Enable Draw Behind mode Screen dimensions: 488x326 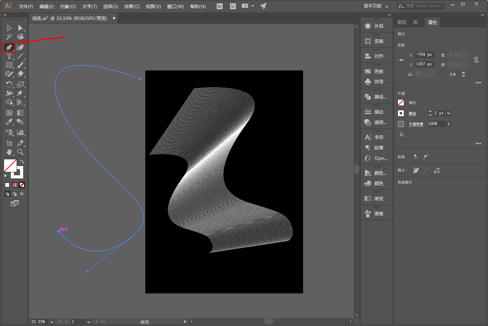click(15, 194)
